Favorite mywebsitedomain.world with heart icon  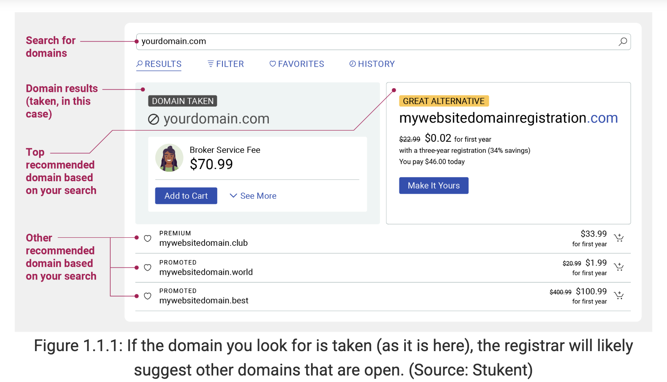[x=148, y=267]
